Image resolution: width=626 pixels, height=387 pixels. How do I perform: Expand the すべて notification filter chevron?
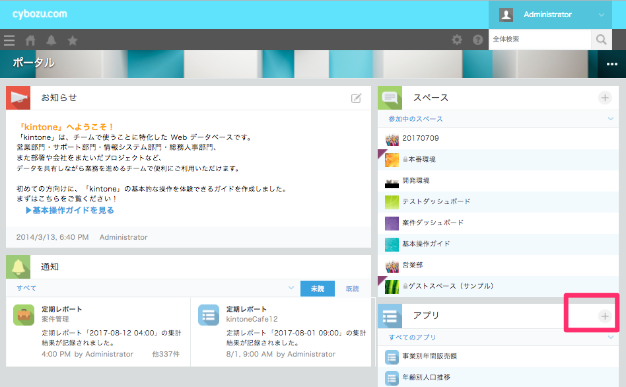291,287
